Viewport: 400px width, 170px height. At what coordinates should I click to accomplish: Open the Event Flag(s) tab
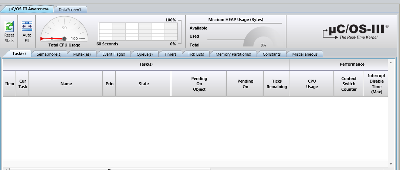(113, 54)
